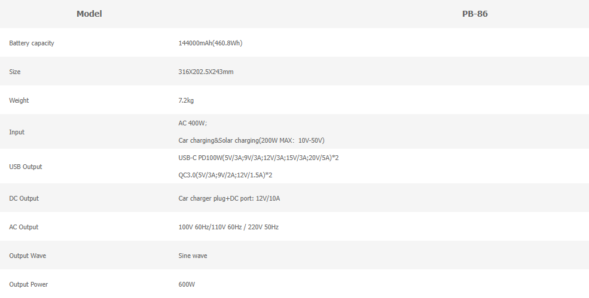Click the USB-C PD100W specification line
The height and width of the screenshot is (298, 589).
coord(259,158)
